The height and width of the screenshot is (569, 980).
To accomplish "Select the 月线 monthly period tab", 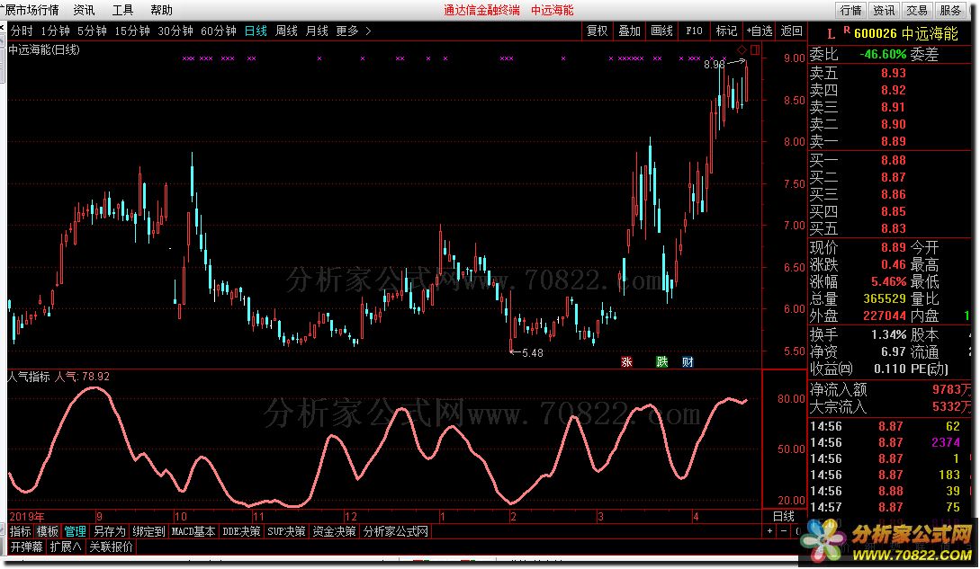I will (317, 31).
